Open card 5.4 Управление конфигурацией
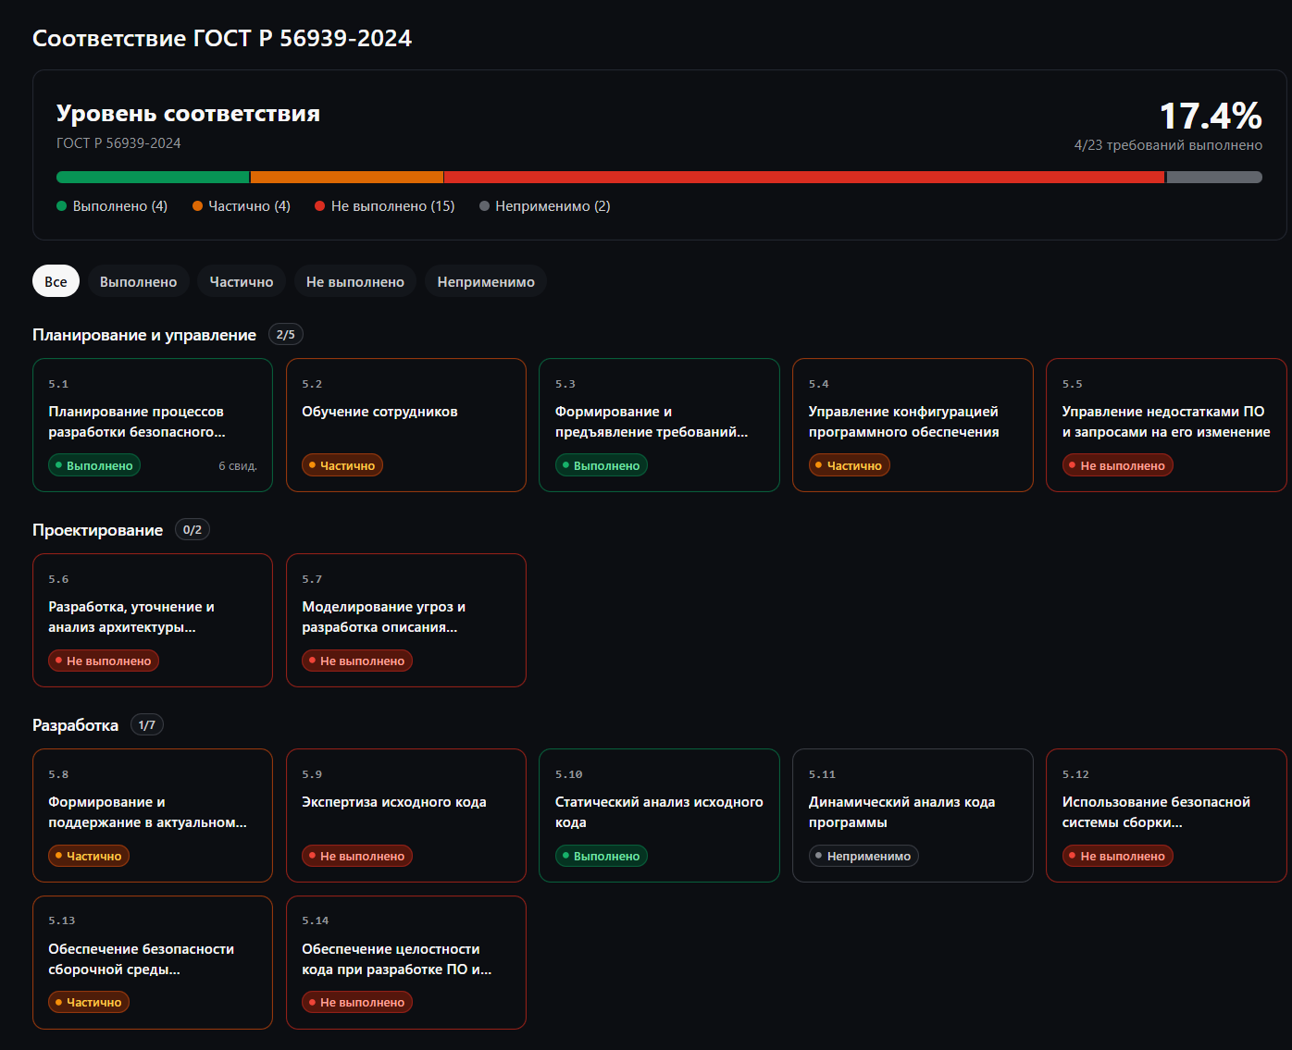 [x=913, y=425]
